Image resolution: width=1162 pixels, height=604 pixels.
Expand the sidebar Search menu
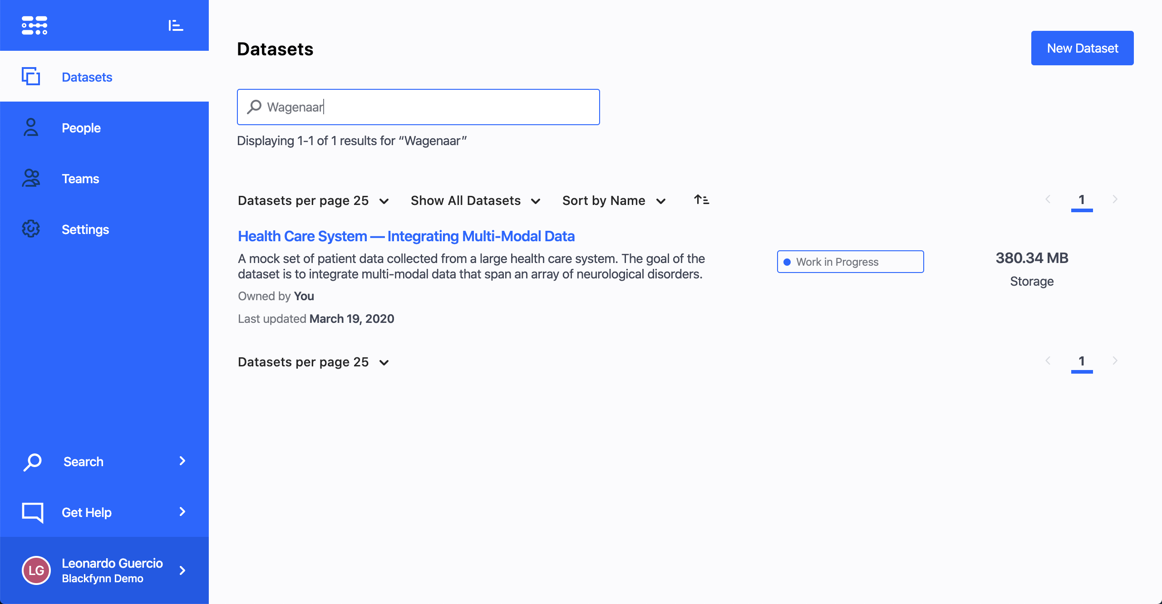[x=104, y=462]
